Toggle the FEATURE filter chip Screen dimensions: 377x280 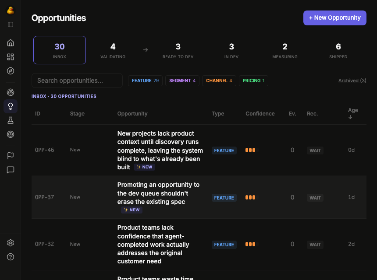(x=145, y=80)
